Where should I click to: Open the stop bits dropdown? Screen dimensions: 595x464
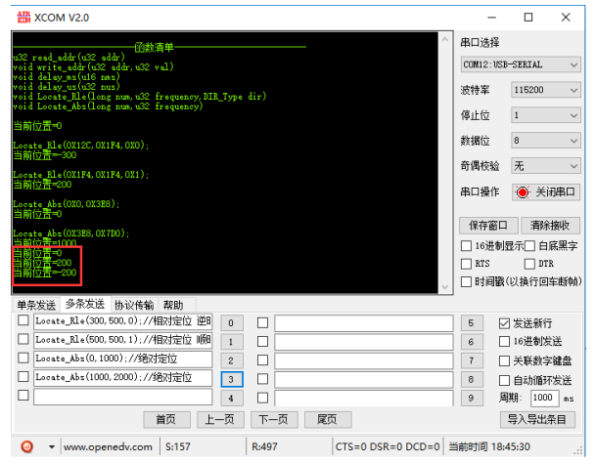click(x=546, y=115)
